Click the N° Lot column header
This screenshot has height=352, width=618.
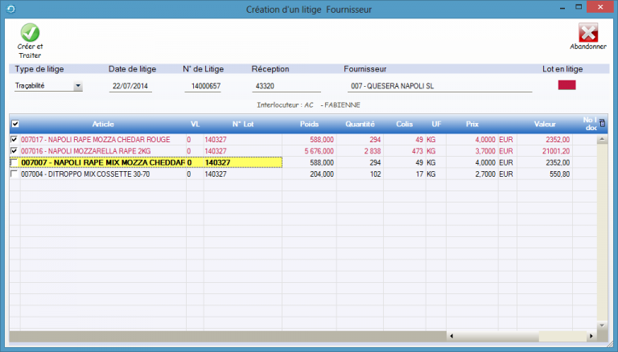[243, 124]
